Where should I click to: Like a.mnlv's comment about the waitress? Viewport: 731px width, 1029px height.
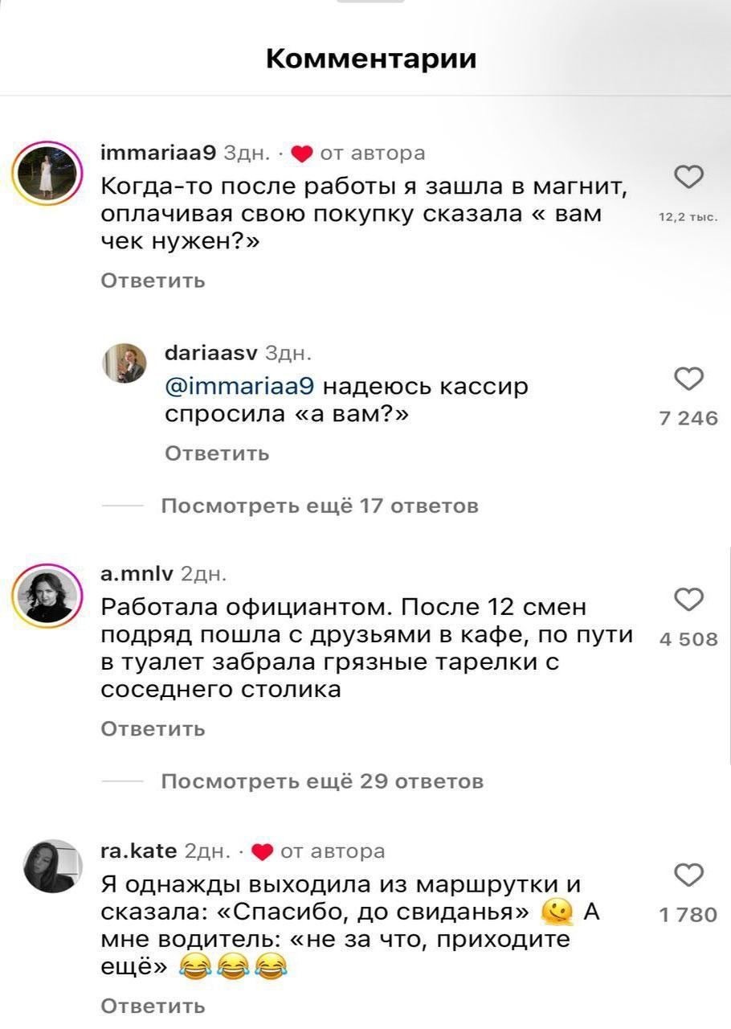click(690, 600)
